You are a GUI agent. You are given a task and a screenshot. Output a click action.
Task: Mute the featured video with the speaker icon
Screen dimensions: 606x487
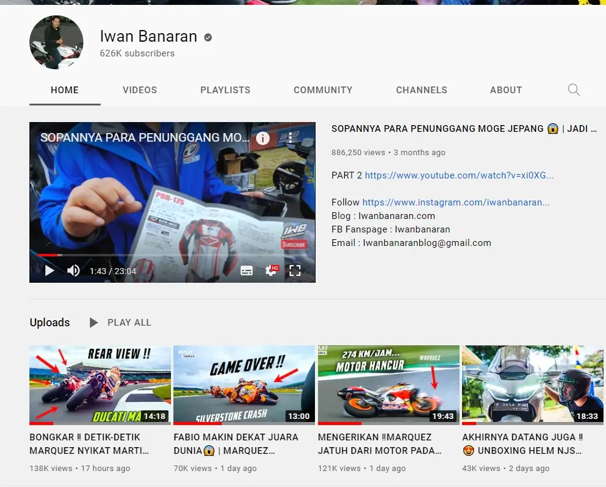74,270
